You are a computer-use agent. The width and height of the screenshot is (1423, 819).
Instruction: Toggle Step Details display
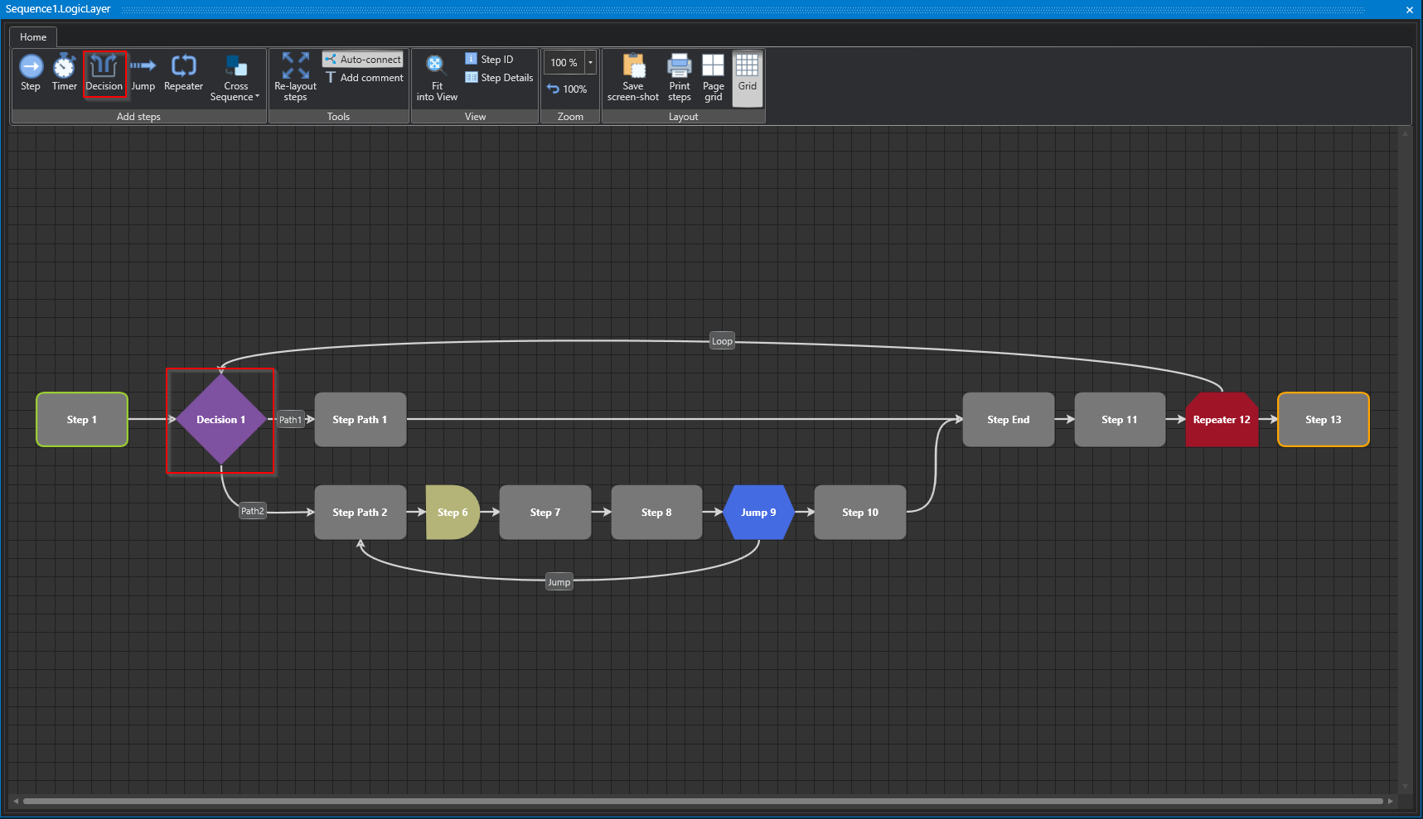tap(499, 78)
